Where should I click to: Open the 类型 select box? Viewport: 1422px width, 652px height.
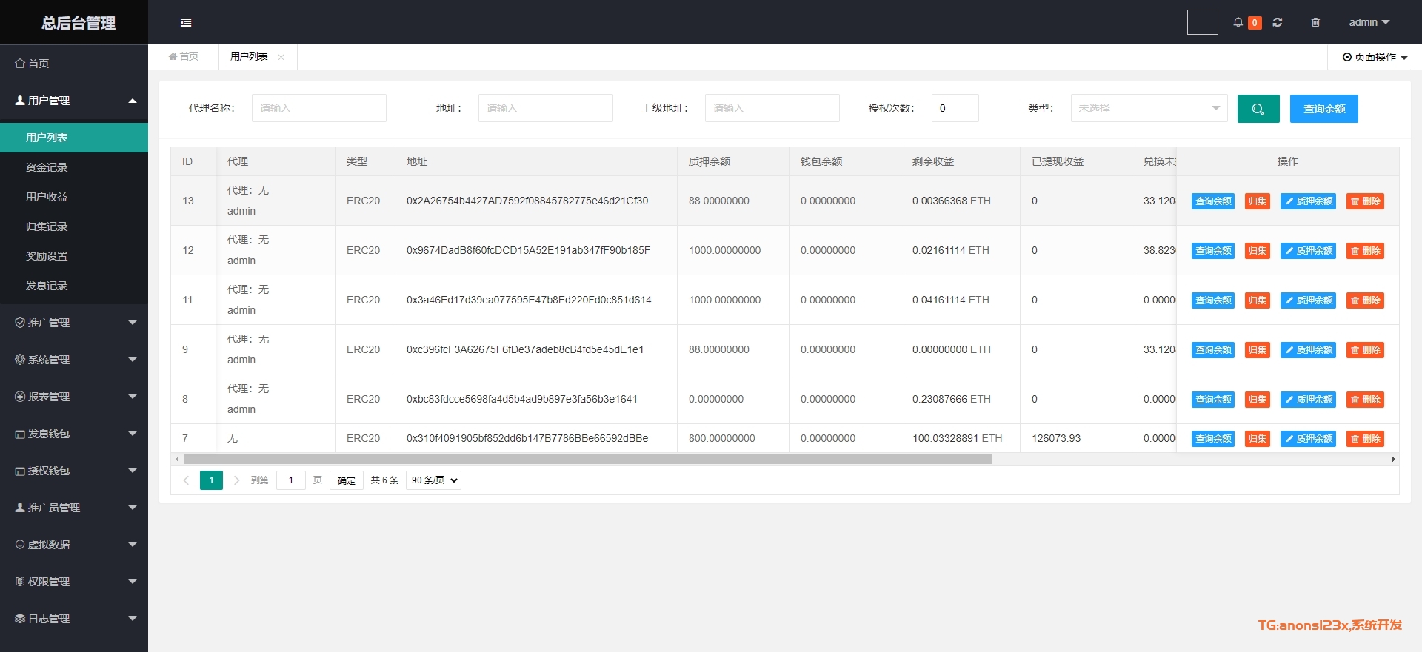pos(1149,108)
